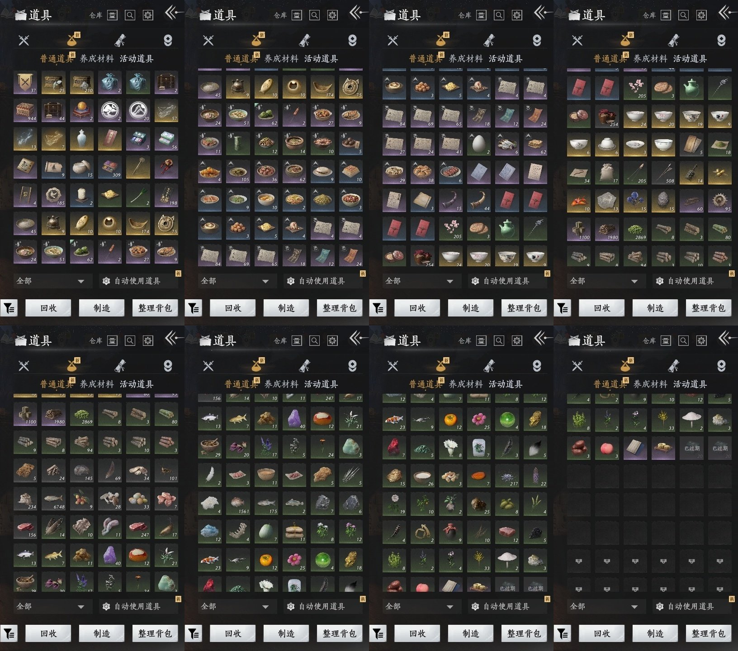738x651 pixels.
Task: Click the ship wheel item with count 95
Action: point(719,201)
